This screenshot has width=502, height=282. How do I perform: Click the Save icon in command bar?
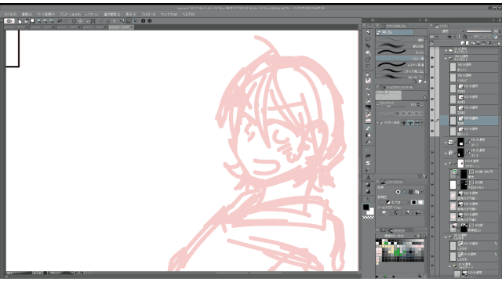[32, 21]
